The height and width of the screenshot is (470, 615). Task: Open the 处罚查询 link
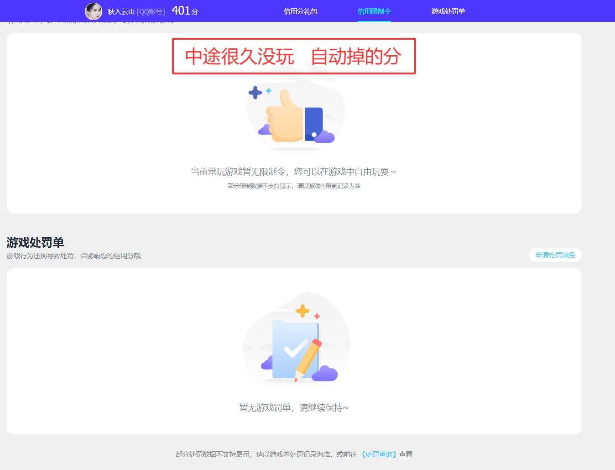[x=378, y=454]
